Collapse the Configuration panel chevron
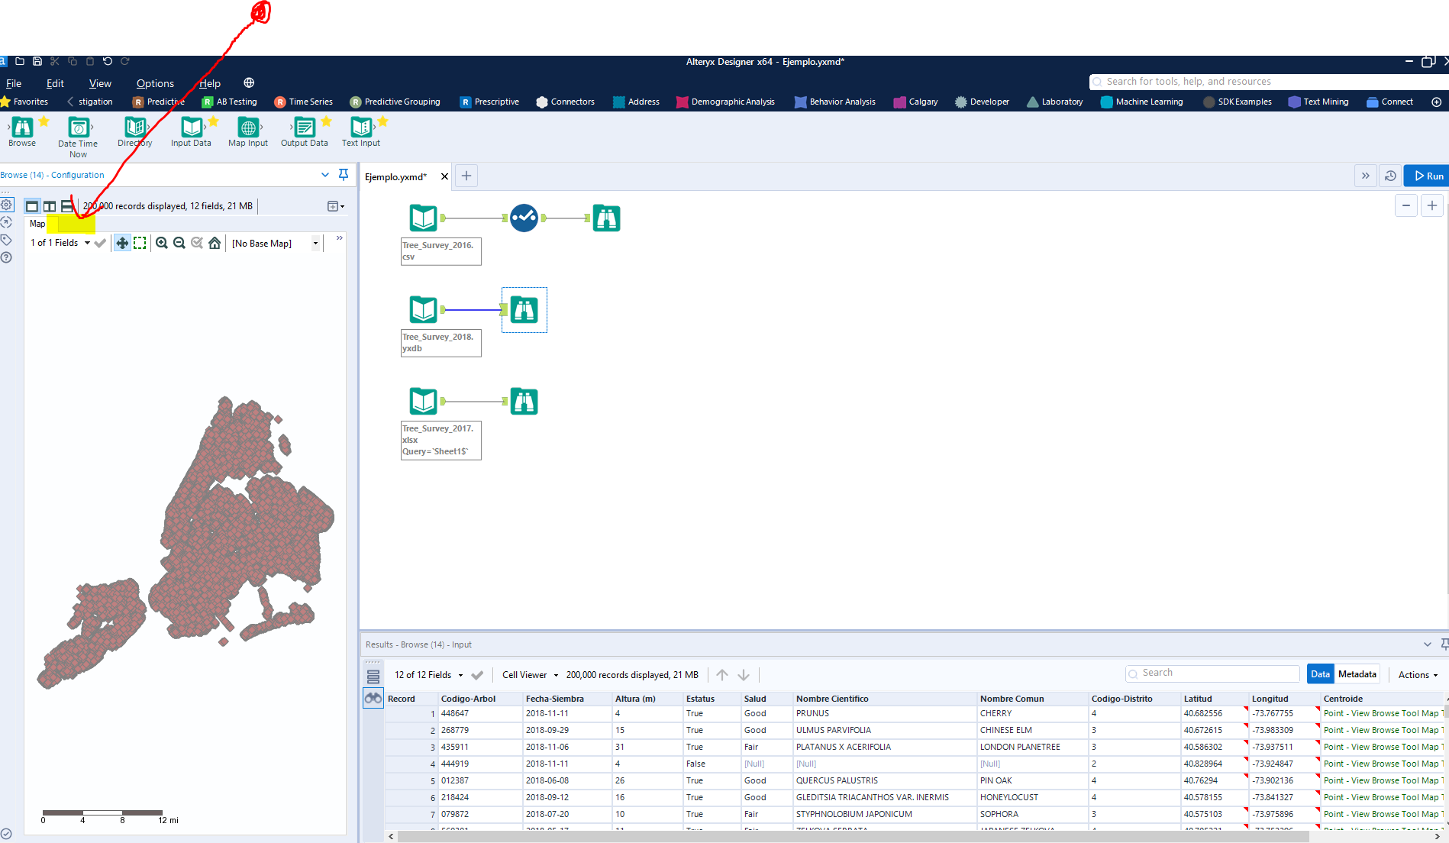The width and height of the screenshot is (1449, 843). [325, 174]
